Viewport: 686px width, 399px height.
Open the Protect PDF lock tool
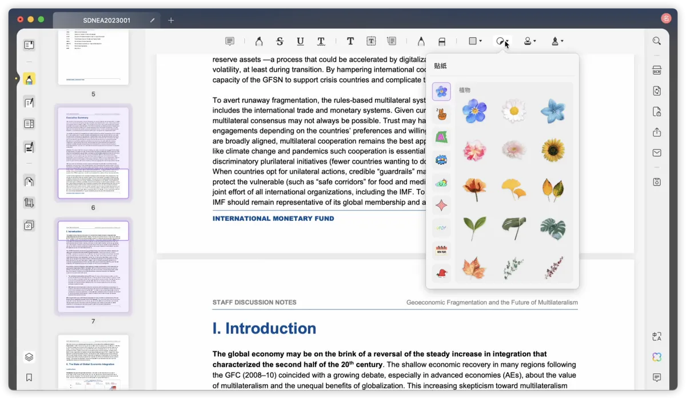point(657,112)
